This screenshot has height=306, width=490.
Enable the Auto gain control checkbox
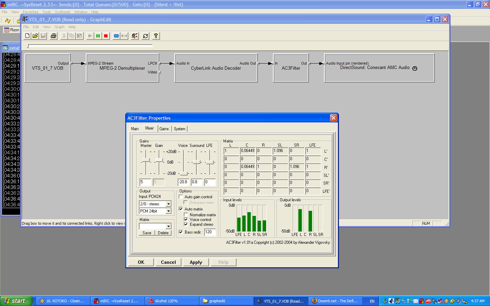(181, 197)
